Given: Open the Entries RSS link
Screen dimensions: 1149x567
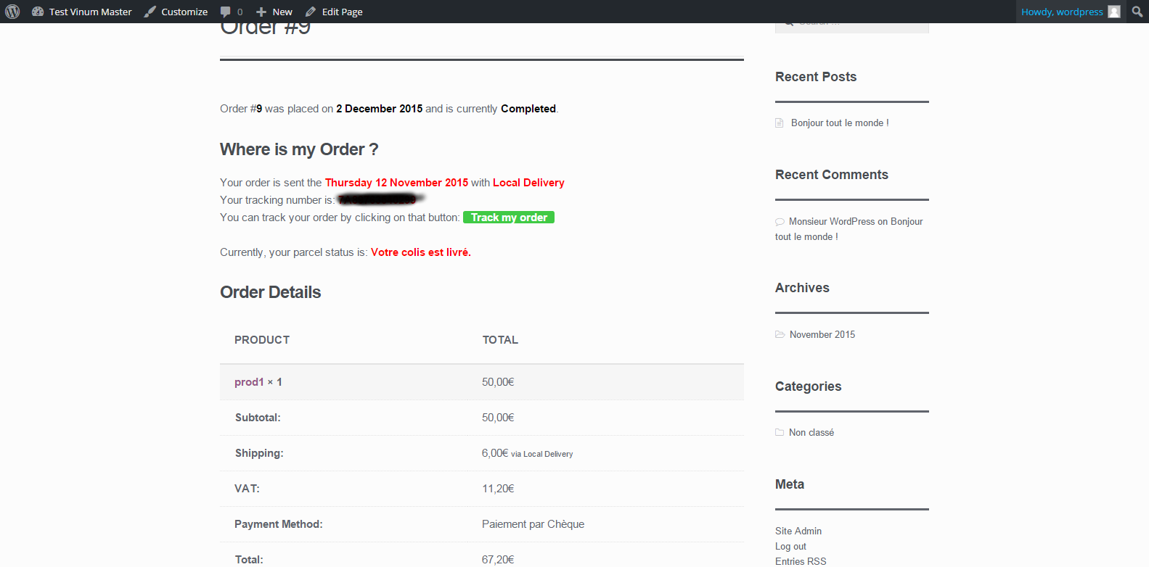Looking at the screenshot, I should pos(801,561).
